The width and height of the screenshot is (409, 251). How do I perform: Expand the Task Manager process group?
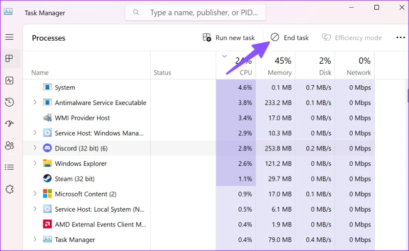pyautogui.click(x=35, y=239)
